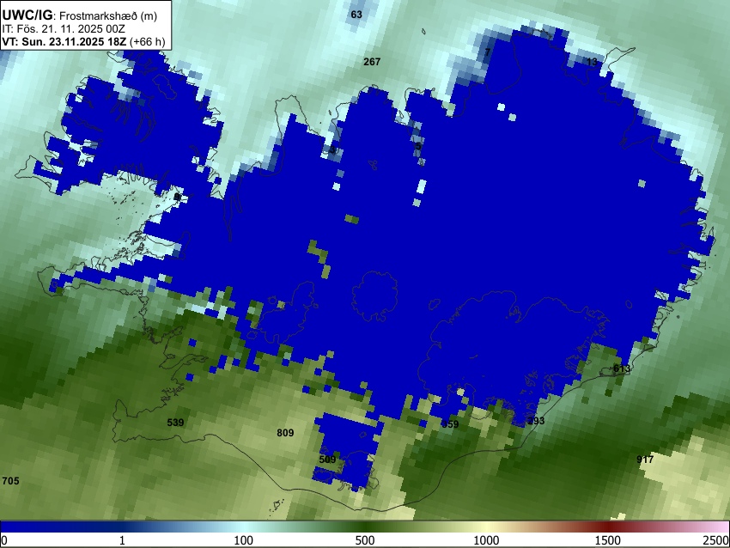This screenshot has width=730, height=548.
Task: Click the legend tick label "2500"
Action: coord(716,540)
